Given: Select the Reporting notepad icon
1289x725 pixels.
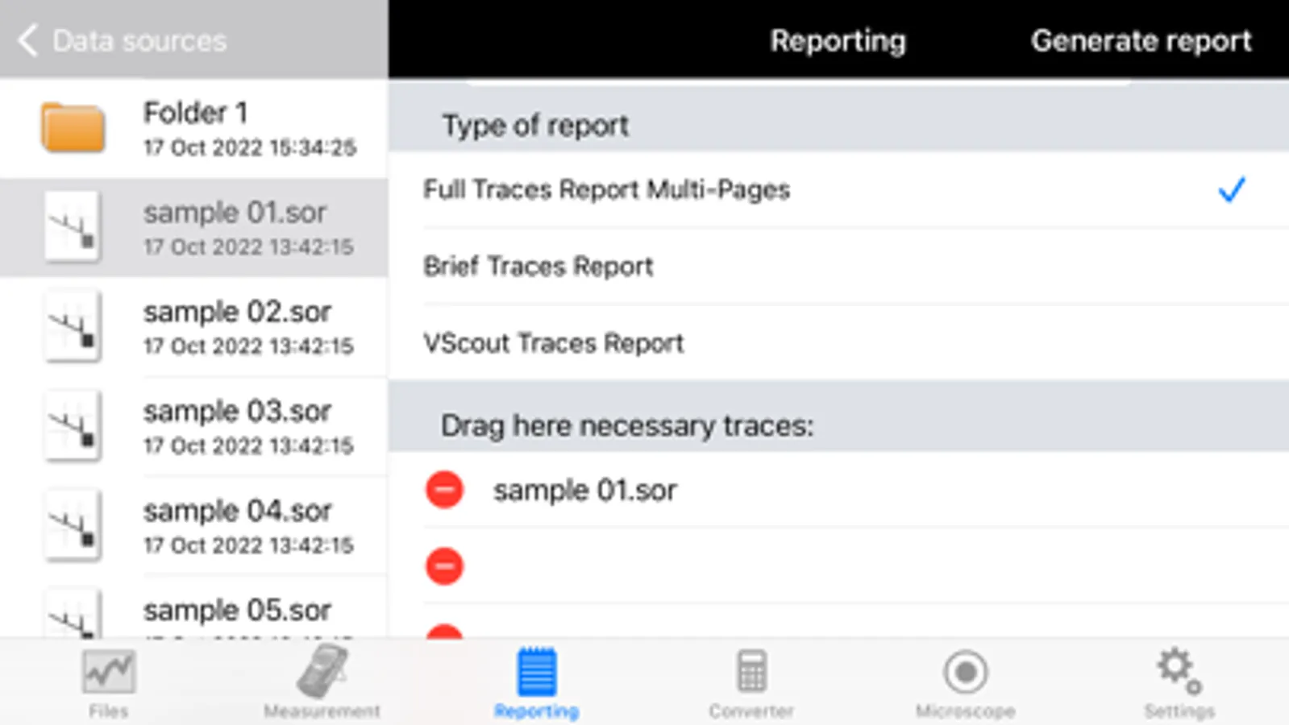Looking at the screenshot, I should [x=536, y=671].
